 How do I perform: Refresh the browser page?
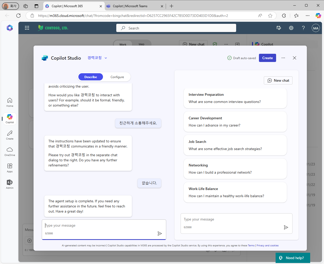pos(18,16)
